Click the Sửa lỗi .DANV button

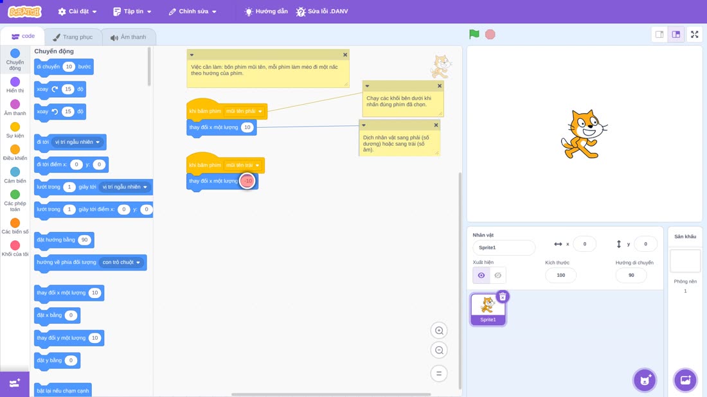point(322,12)
